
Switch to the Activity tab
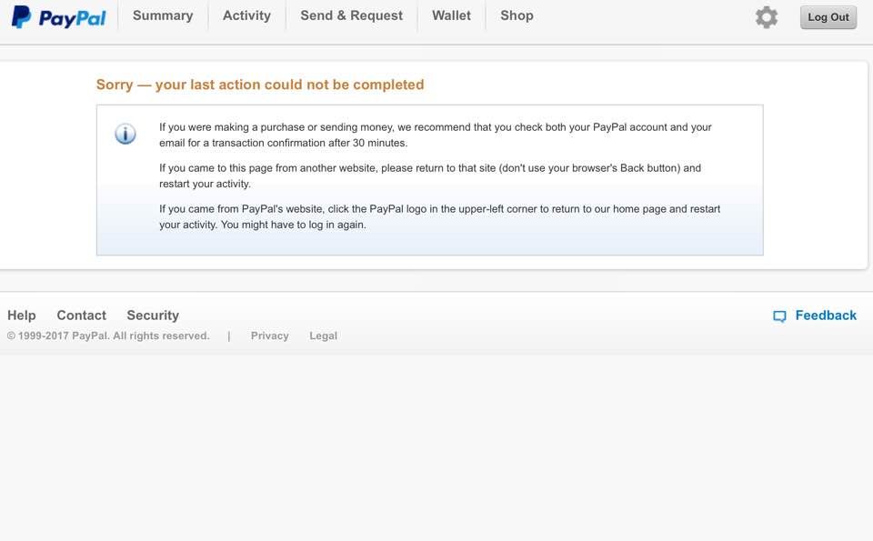246,15
